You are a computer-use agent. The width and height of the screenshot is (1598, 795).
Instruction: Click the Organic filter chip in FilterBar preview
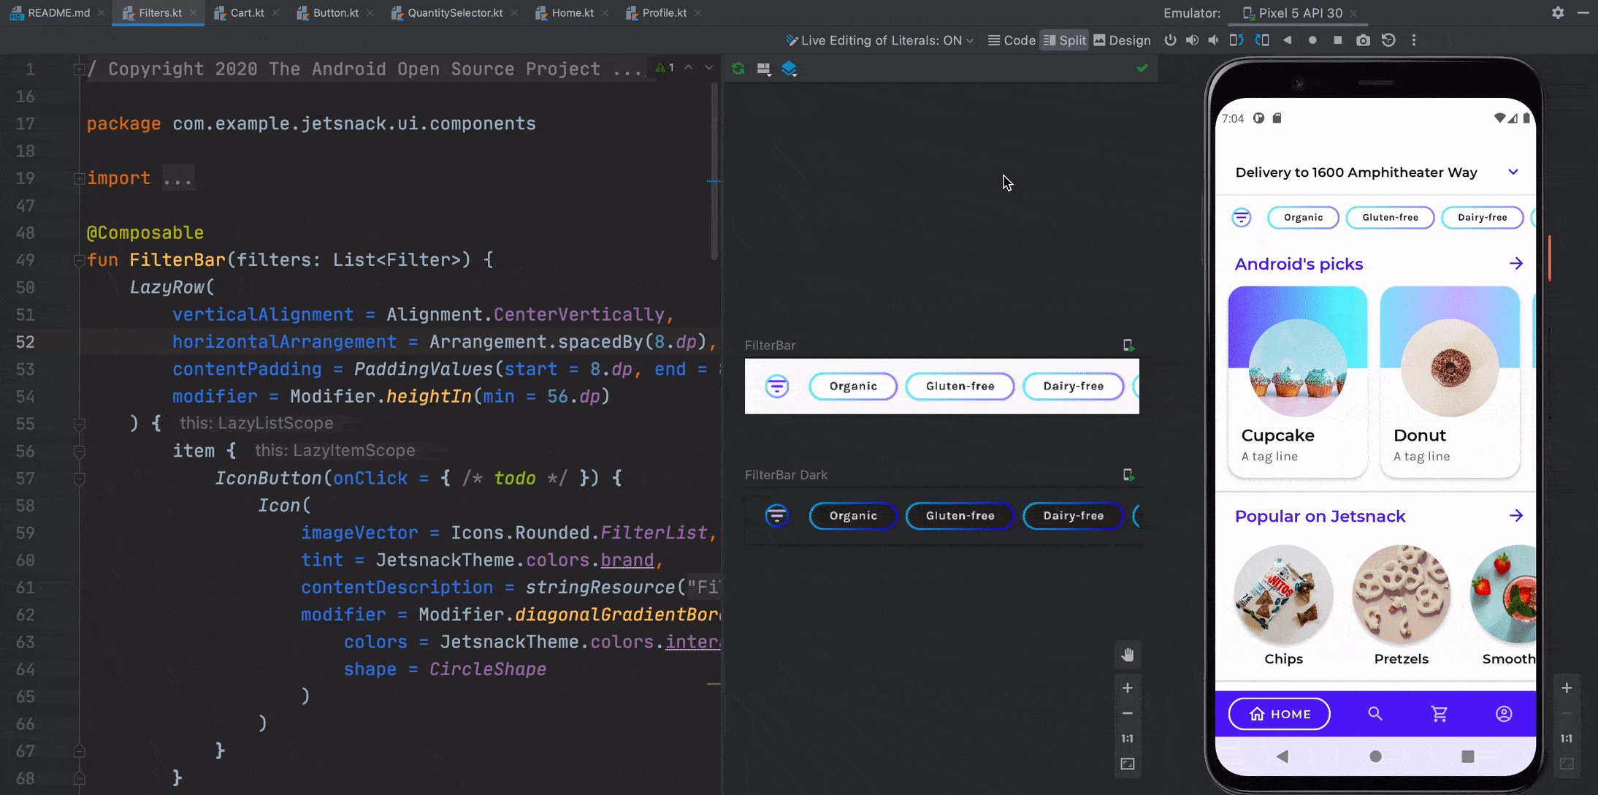pyautogui.click(x=852, y=385)
